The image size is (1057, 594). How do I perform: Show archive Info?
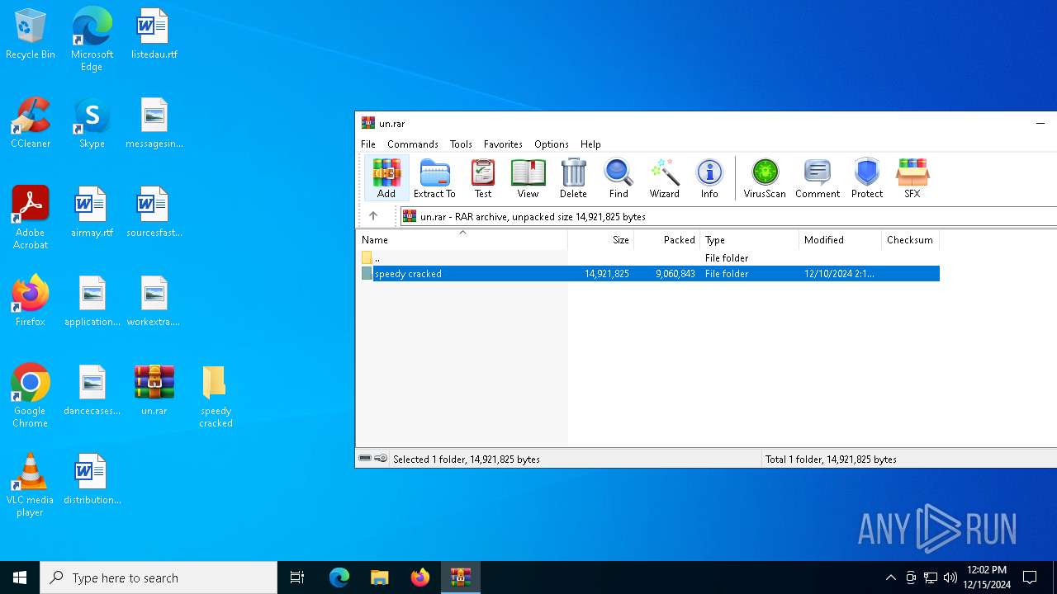click(709, 178)
